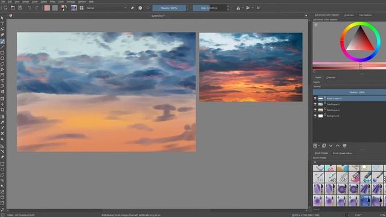Switch to the Tool Options tab
This screenshot has height=217, width=386.
click(365, 15)
